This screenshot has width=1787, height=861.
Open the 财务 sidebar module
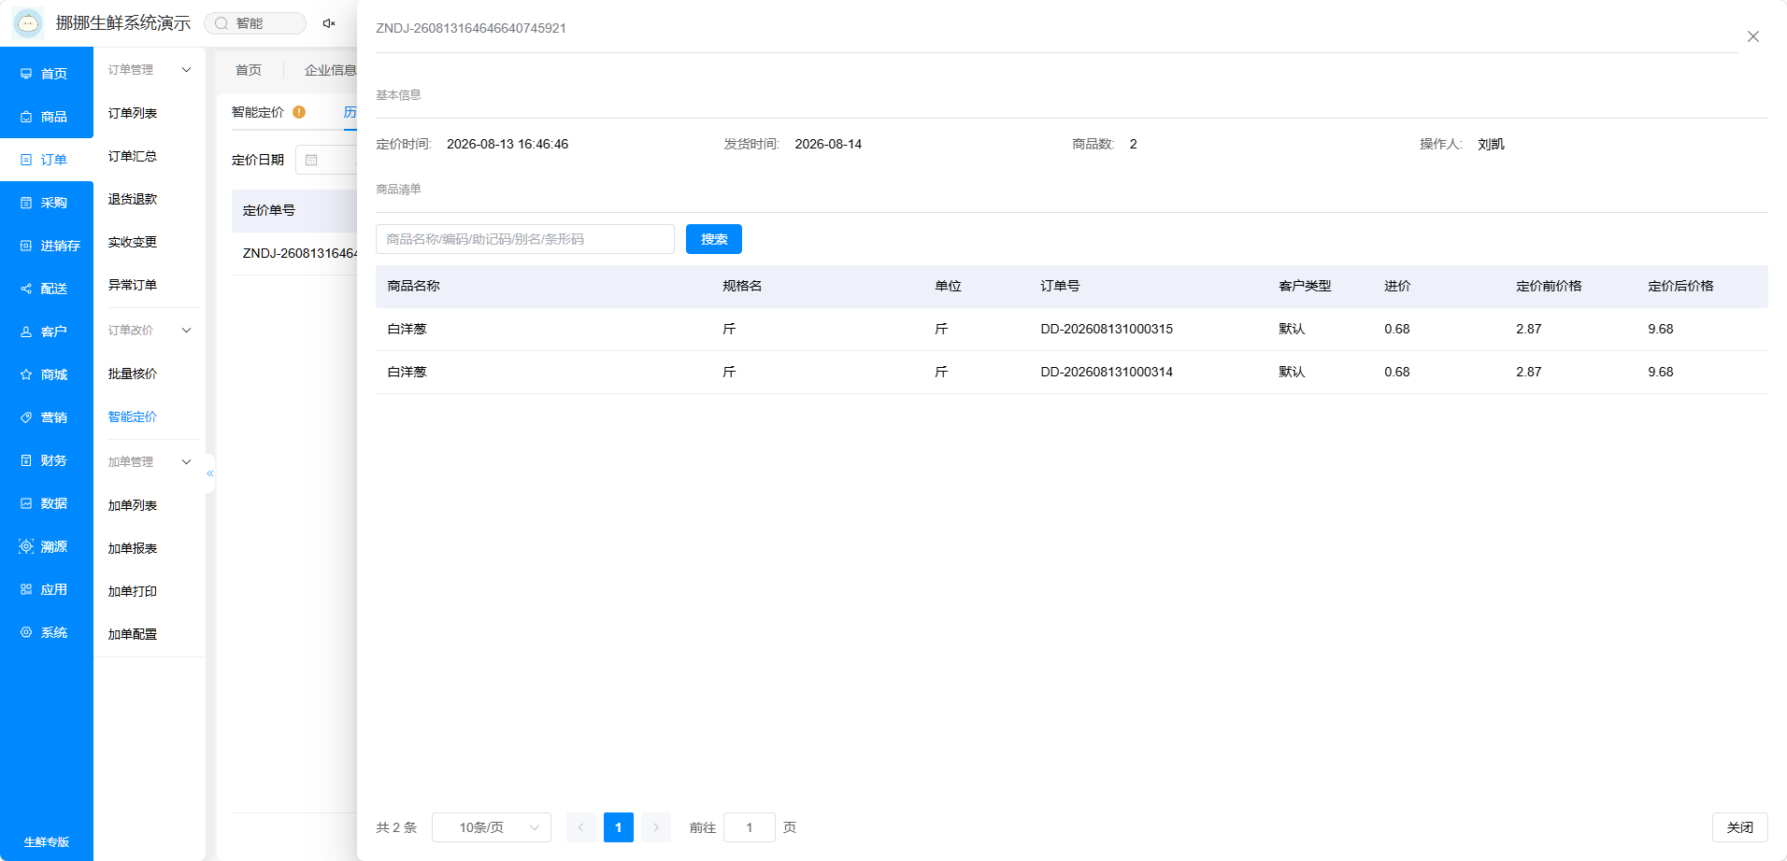[46, 460]
